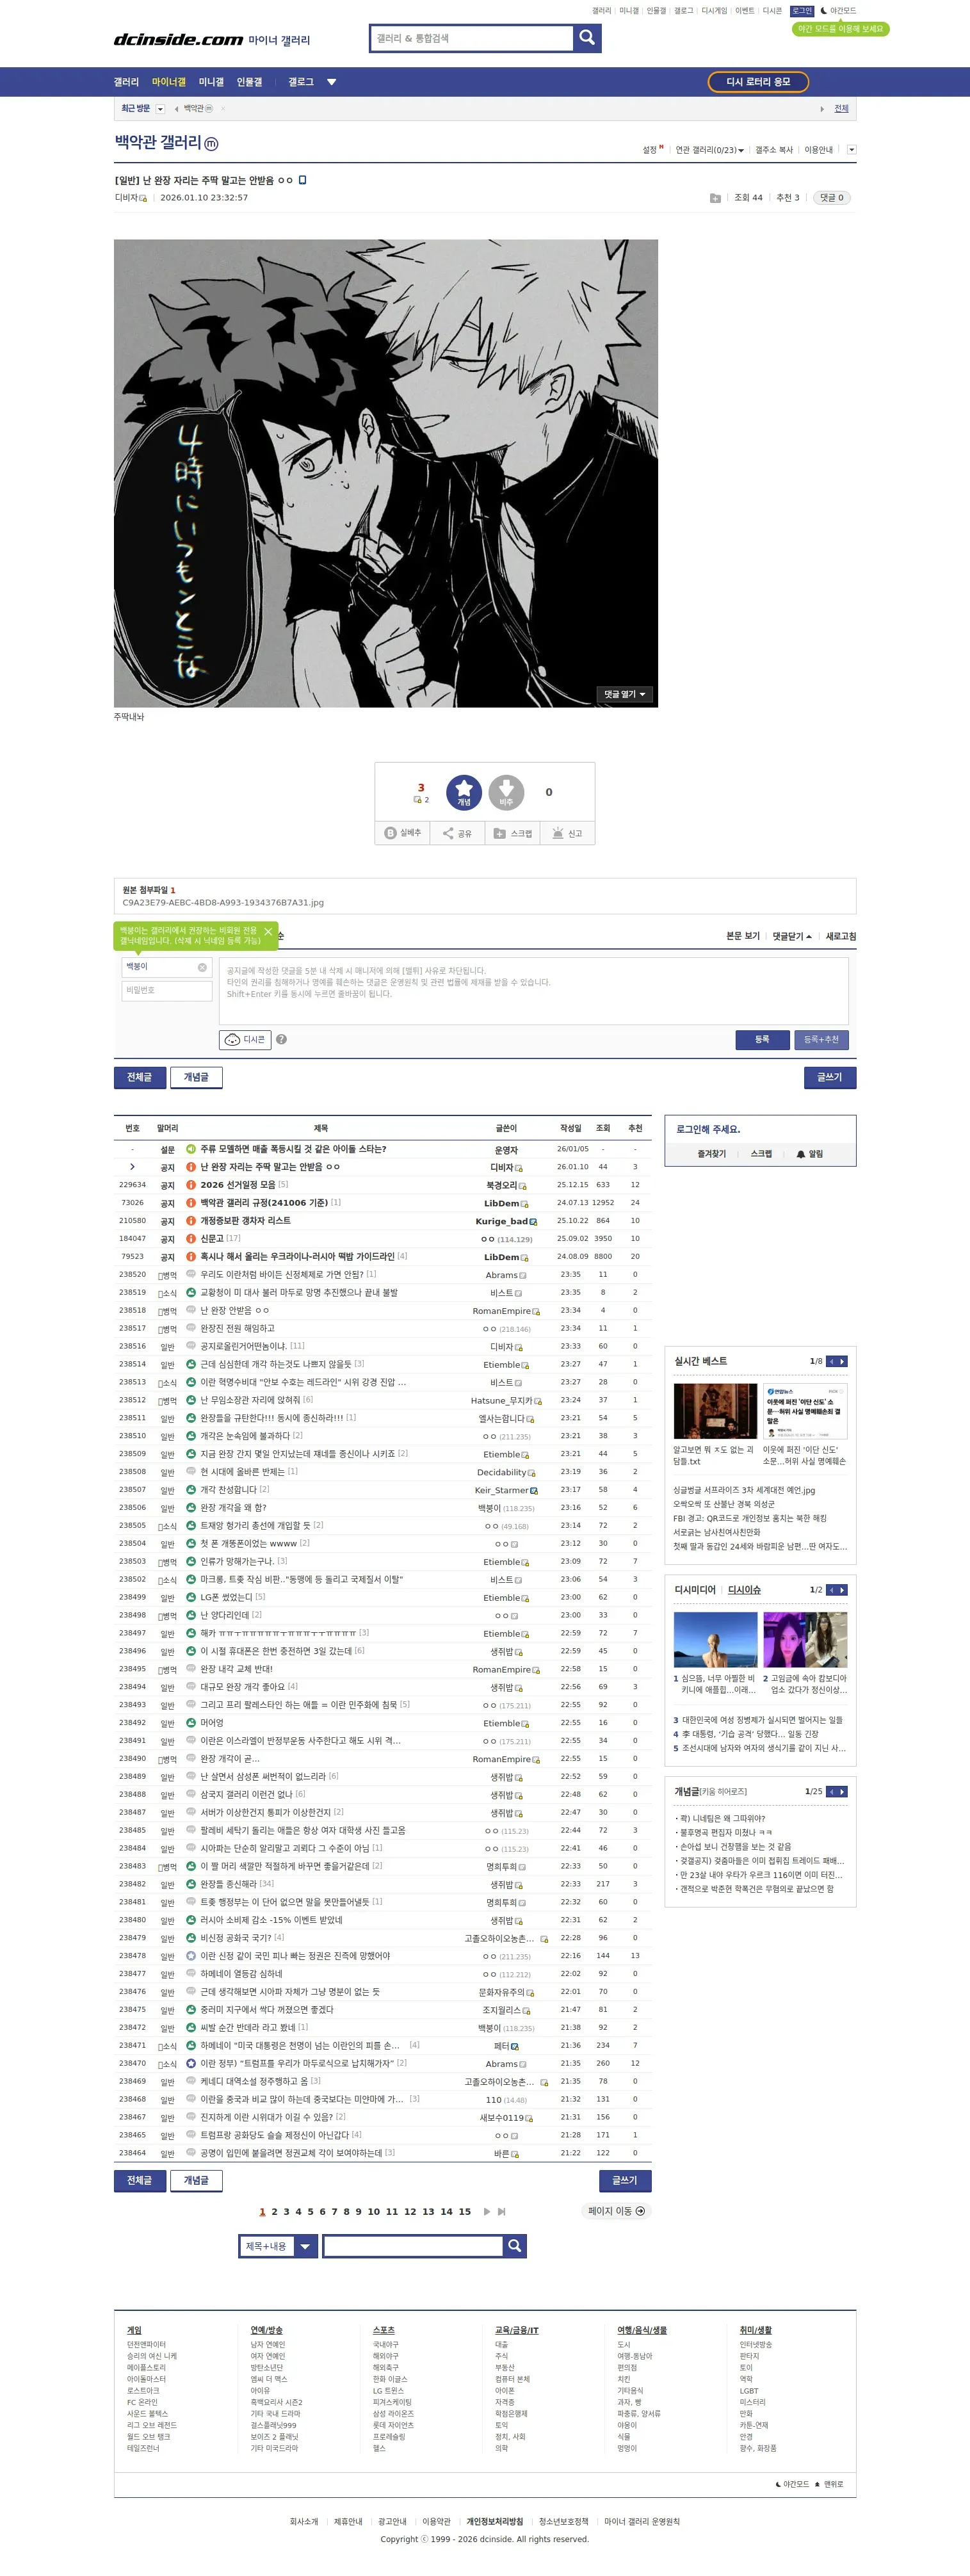Image resolution: width=970 pixels, height=2576 pixels.
Task: Go to page 5 in pagination
Action: (310, 2212)
